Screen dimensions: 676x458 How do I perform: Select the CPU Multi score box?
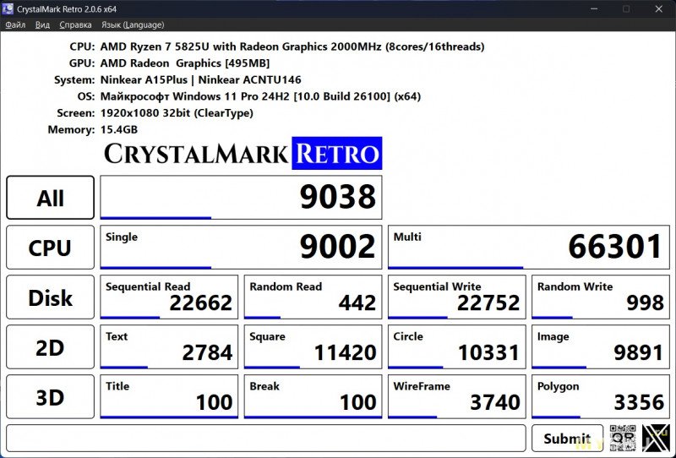pos(528,247)
